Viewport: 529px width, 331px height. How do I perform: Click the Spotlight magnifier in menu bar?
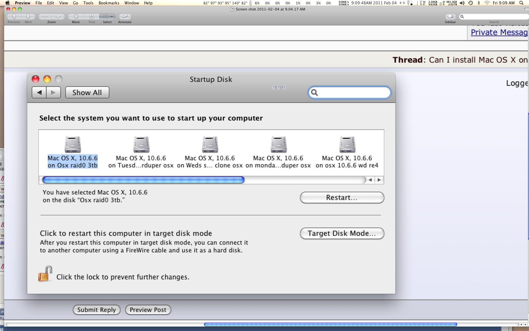point(521,3)
